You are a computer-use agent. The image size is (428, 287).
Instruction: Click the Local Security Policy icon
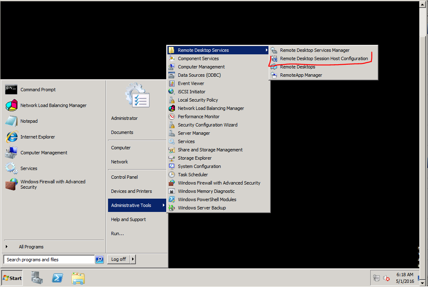pos(172,100)
